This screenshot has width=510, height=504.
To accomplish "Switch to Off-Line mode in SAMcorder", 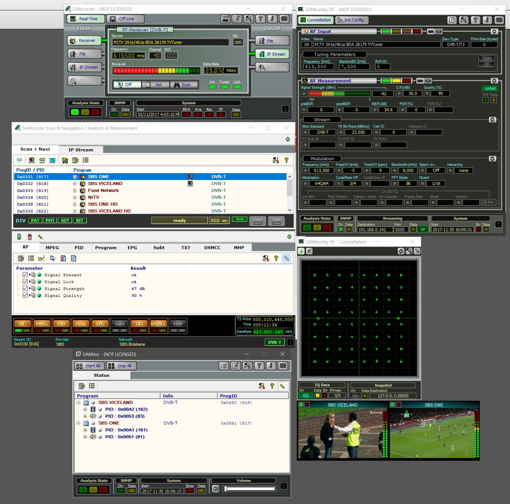I will 125,19.
